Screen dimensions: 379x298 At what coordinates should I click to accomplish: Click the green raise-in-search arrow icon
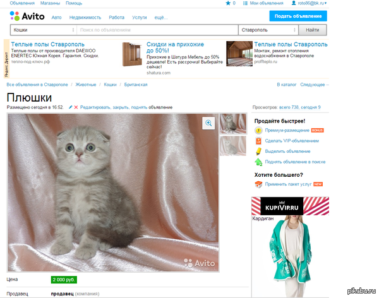pos(258,162)
